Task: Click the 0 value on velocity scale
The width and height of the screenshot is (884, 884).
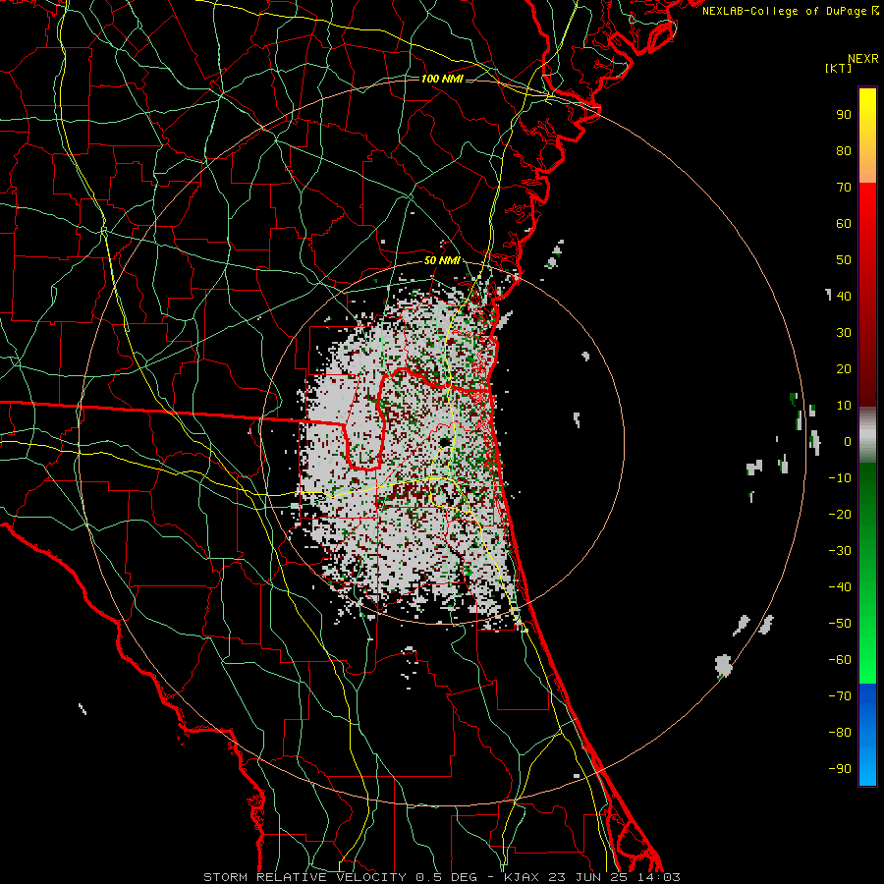Action: [848, 441]
